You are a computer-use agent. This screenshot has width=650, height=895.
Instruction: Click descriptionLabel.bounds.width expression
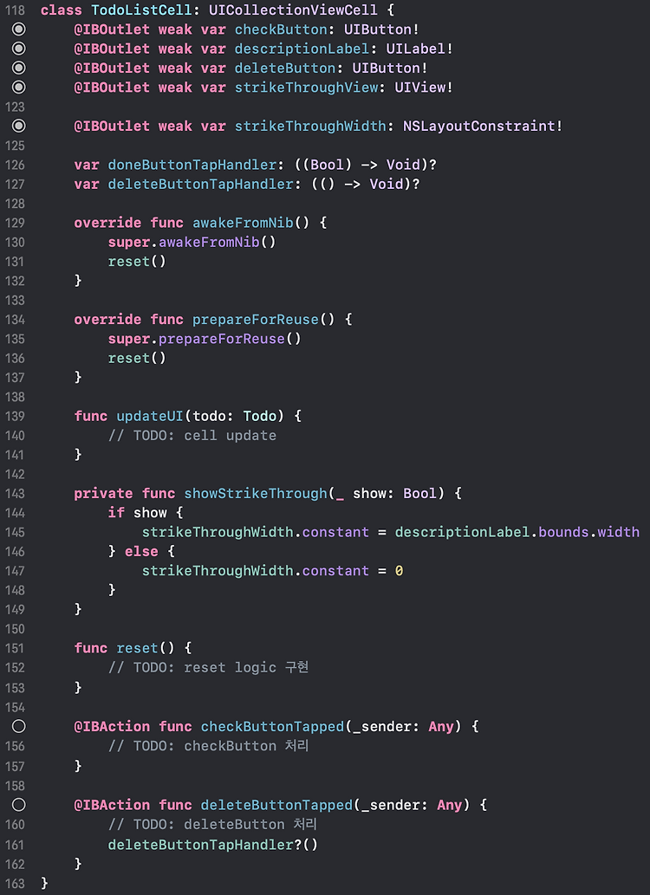[x=517, y=532]
